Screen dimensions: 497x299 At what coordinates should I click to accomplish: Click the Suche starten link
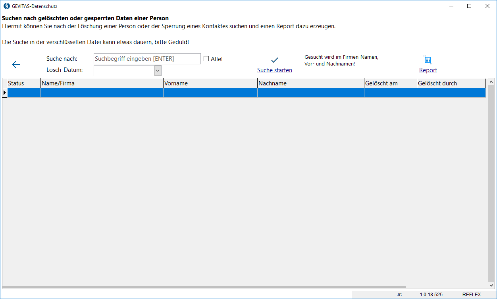click(274, 70)
